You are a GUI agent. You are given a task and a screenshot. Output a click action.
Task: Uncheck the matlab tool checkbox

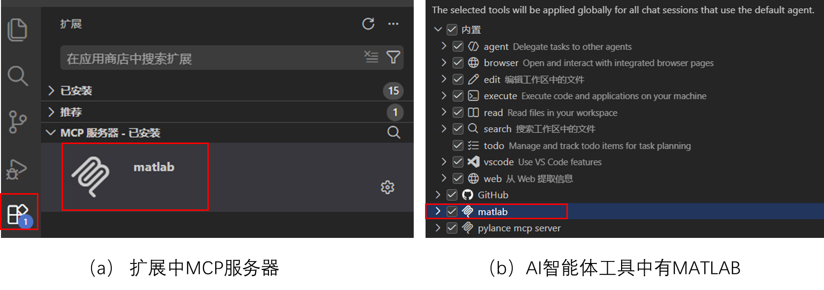[x=452, y=211]
